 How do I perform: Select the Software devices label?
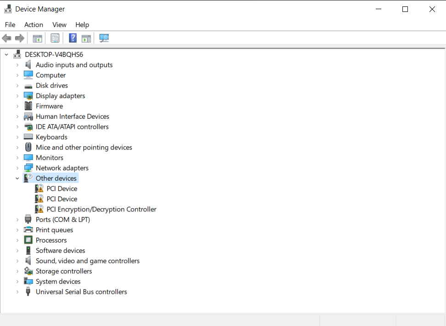[60, 250]
